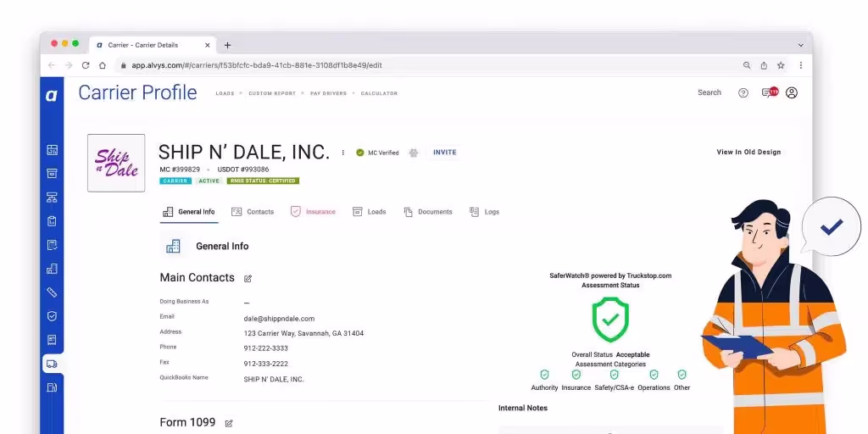The image size is (868, 434).
Task: Click the INVITE button
Action: click(444, 153)
